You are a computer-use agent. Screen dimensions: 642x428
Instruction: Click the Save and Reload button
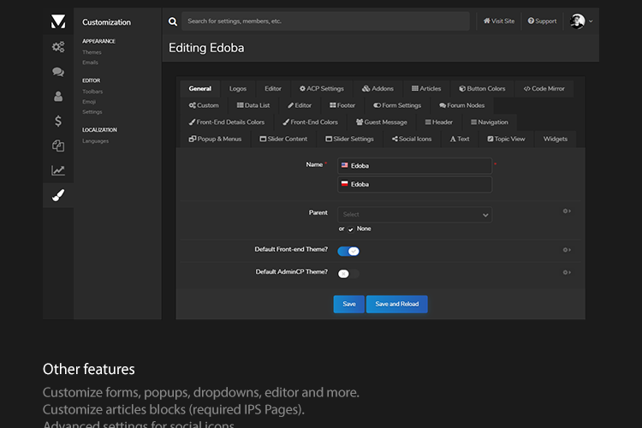tap(396, 304)
